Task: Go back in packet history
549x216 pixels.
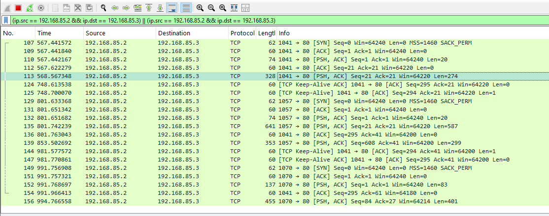Action: (115, 8)
